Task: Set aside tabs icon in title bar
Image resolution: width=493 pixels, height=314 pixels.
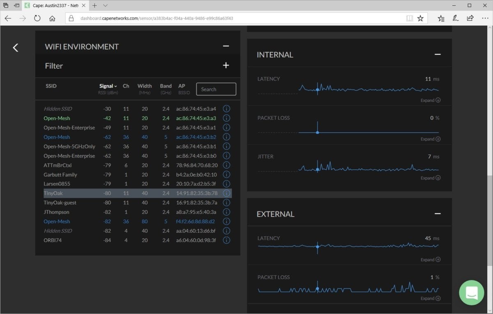Action: pyautogui.click(x=16, y=6)
